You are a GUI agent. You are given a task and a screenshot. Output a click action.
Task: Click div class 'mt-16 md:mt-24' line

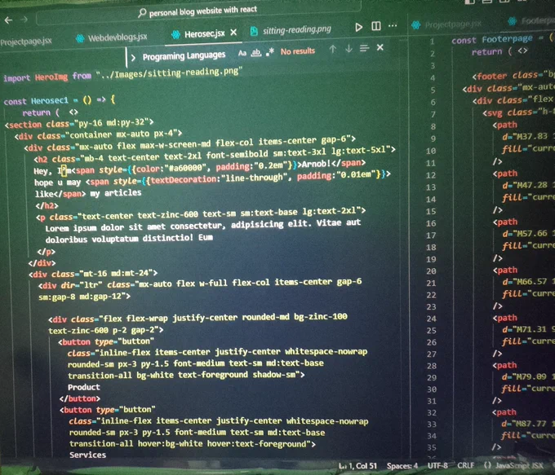93,274
